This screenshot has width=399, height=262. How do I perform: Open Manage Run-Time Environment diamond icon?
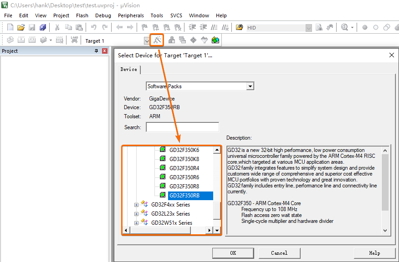pos(194,40)
